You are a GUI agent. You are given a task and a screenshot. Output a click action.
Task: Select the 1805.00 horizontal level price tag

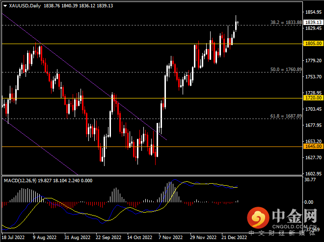(313, 44)
